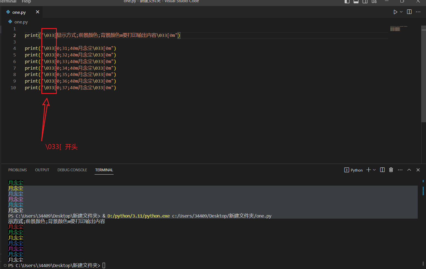Split the editor to the right
The width and height of the screenshot is (426, 269).
point(409,12)
